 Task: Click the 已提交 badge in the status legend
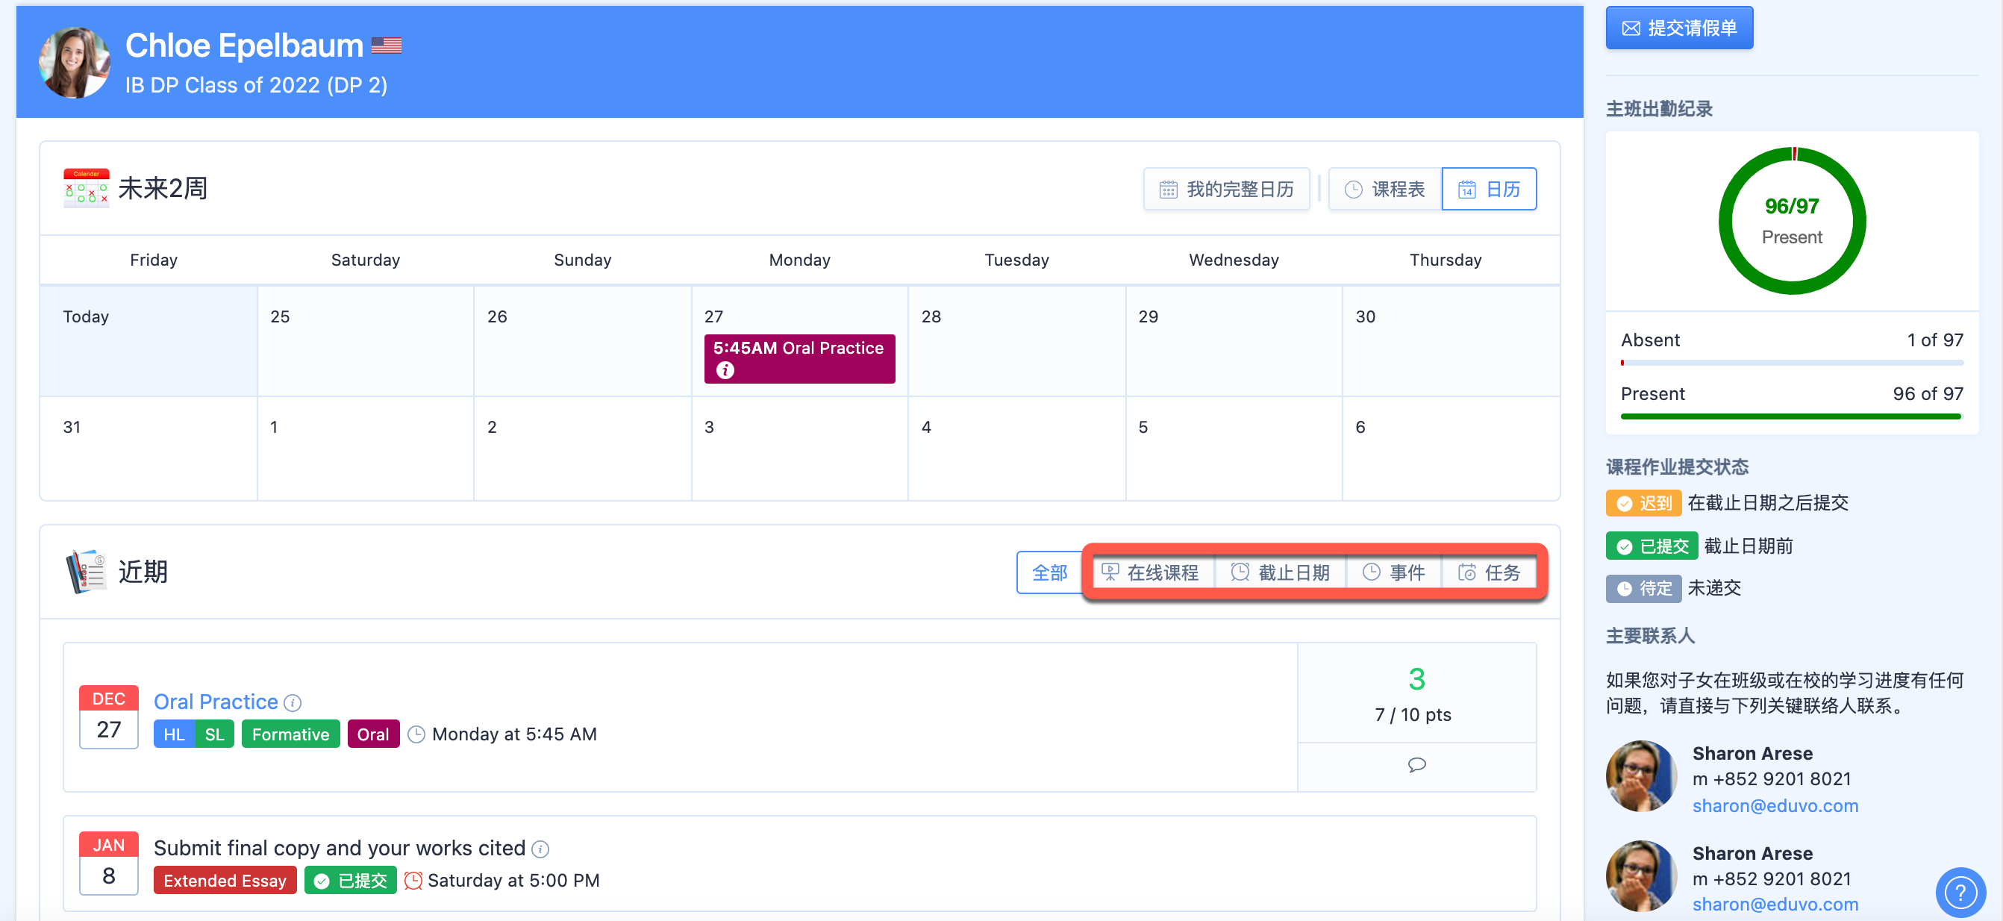pos(1652,546)
